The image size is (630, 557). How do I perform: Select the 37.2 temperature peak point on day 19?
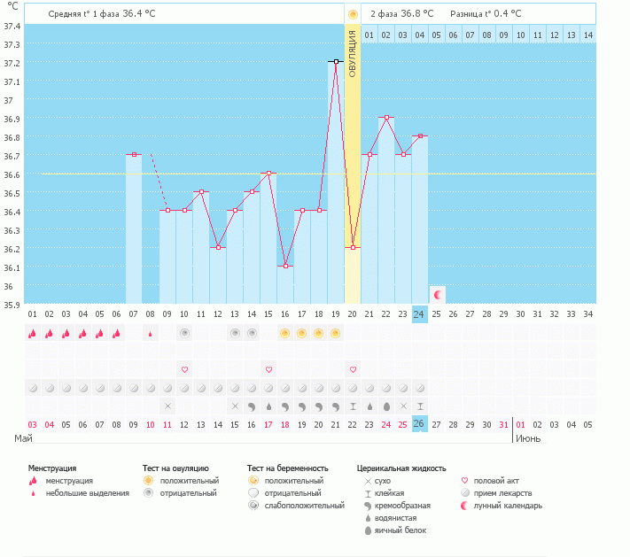pos(336,62)
